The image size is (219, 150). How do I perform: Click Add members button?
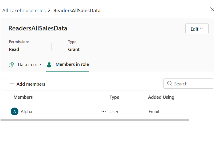27,84
